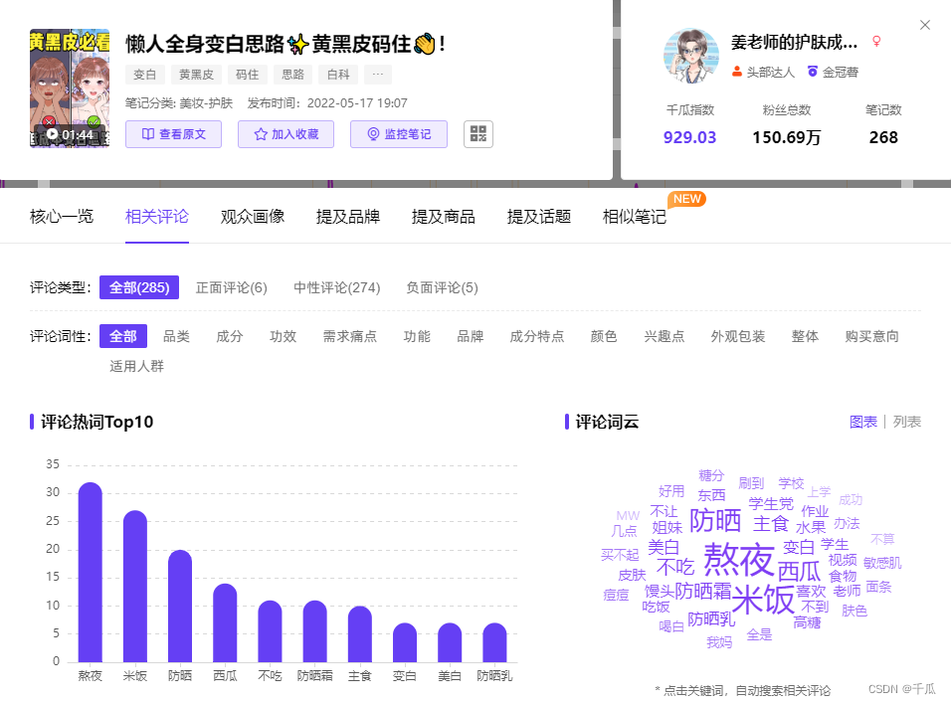Click the bar labeled 防晒 in chart

180,607
